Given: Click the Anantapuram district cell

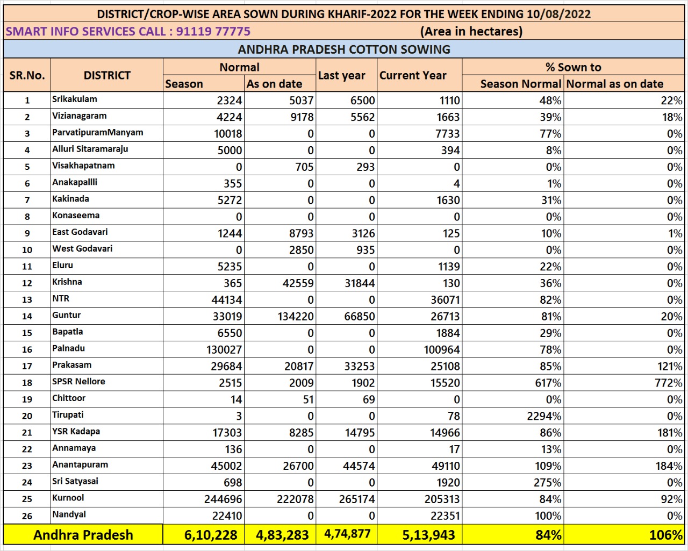Looking at the screenshot, I should pyautogui.click(x=106, y=466).
